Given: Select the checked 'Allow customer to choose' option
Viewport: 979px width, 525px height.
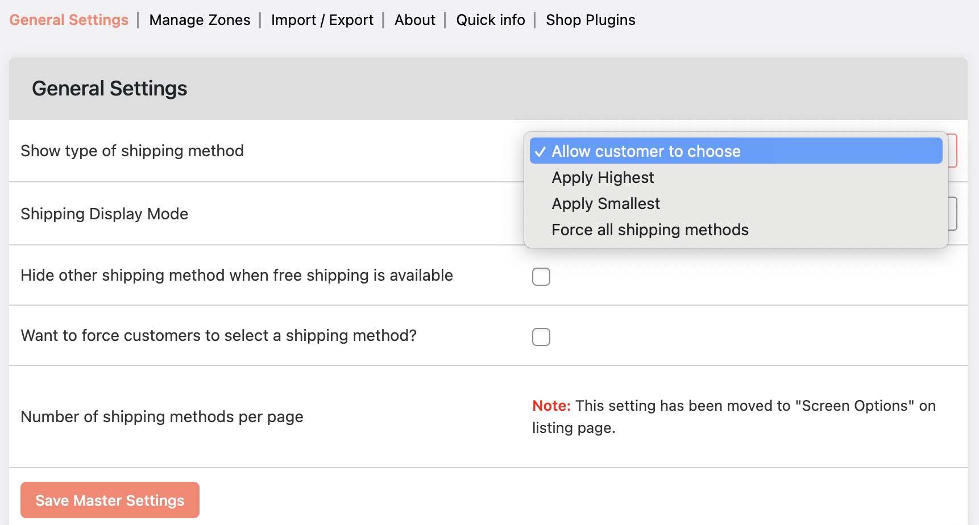Looking at the screenshot, I should [x=646, y=151].
